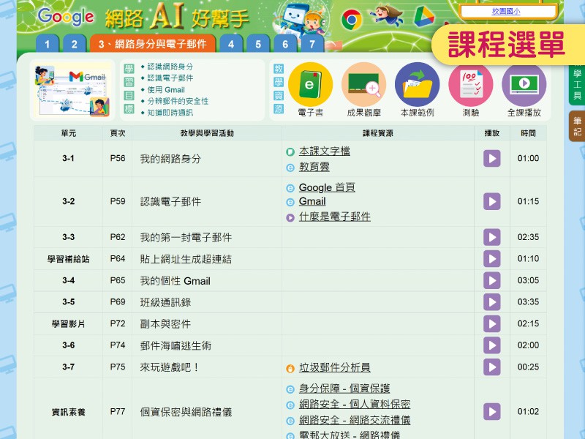Switch to chapter tab 7
The height and width of the screenshot is (439, 585).
pyautogui.click(x=312, y=44)
